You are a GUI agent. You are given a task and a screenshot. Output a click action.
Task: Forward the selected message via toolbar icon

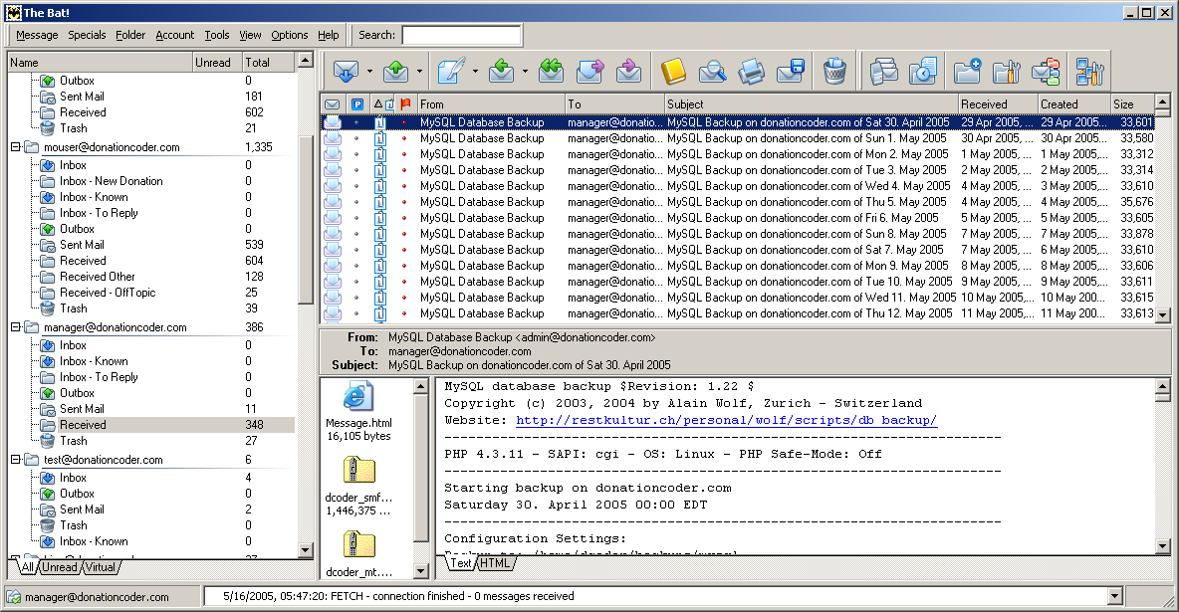coord(590,72)
